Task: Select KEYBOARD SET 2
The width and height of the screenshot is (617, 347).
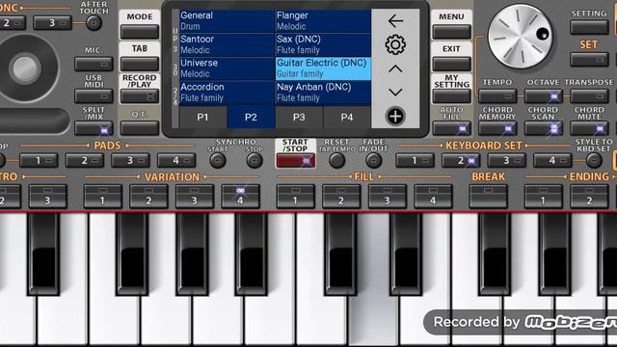Action: 461,161
